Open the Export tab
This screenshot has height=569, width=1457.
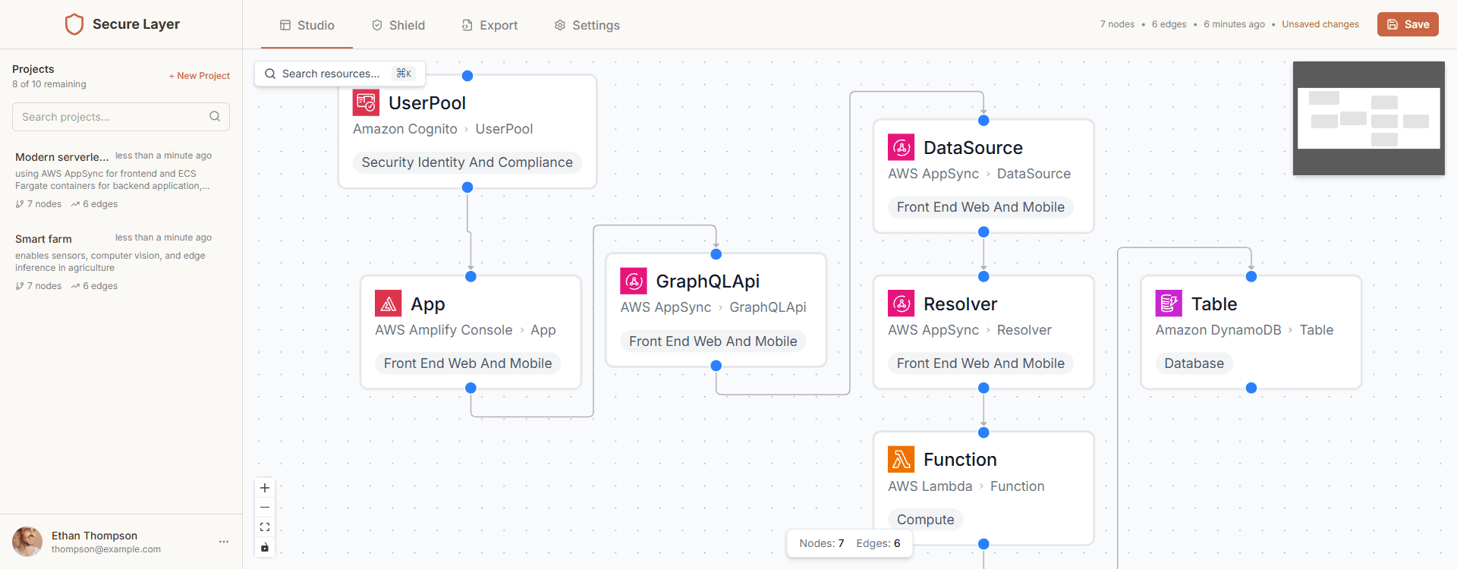489,25
